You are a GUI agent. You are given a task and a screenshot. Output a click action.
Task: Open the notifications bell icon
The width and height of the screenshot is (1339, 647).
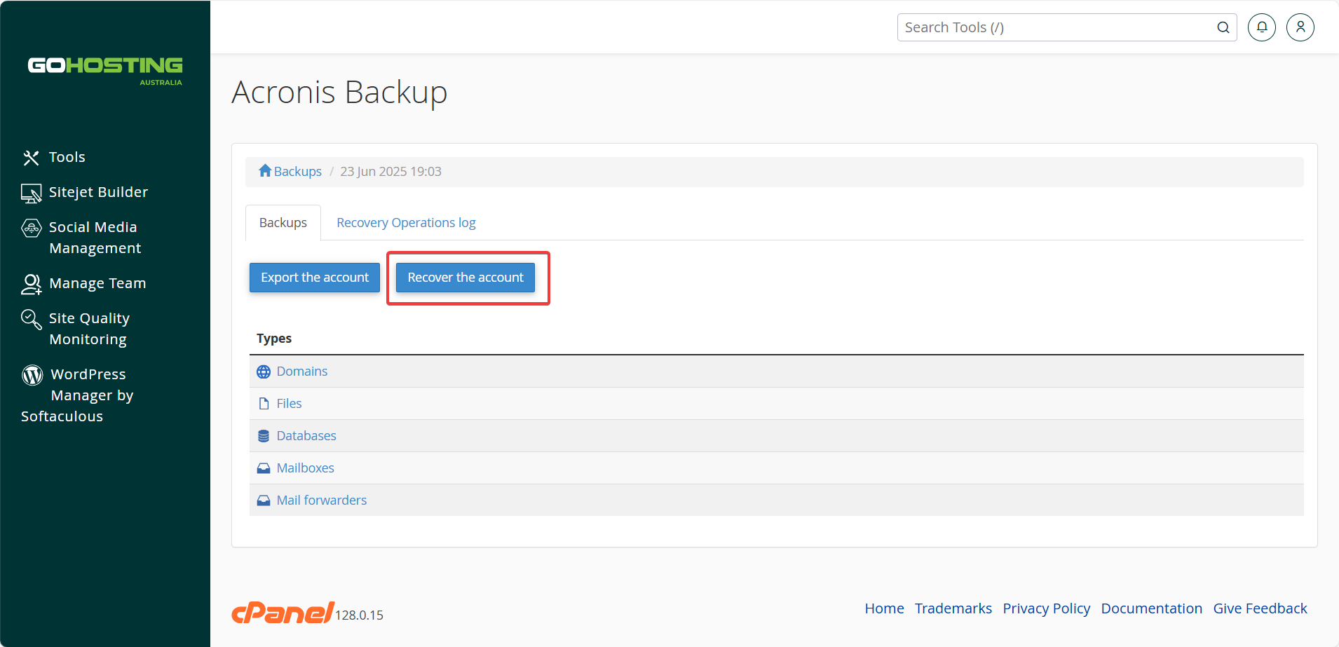coord(1262,27)
